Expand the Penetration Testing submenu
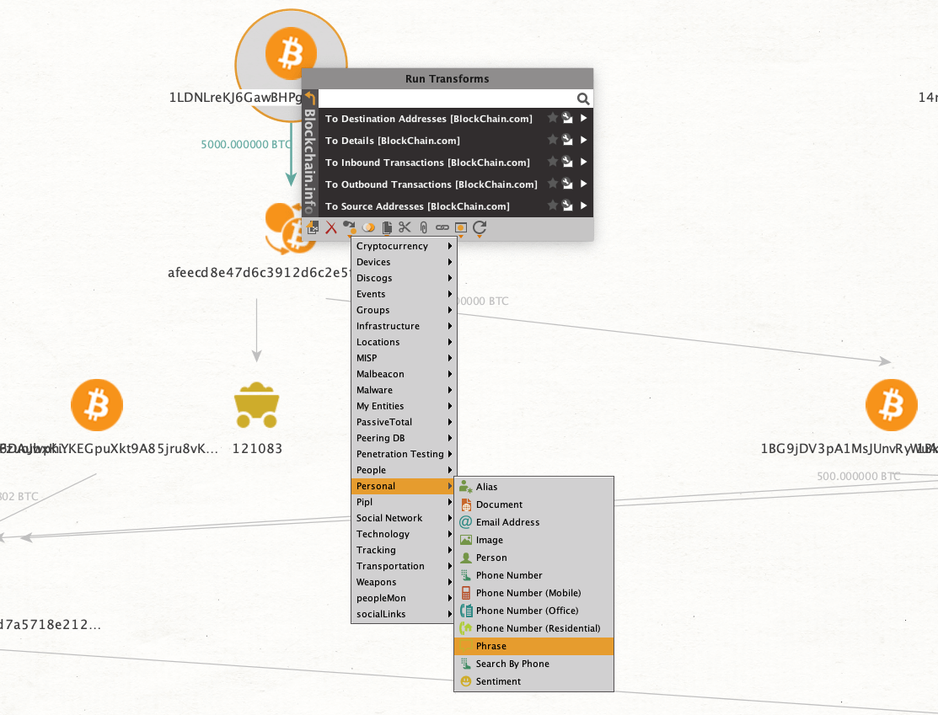 [x=404, y=454]
